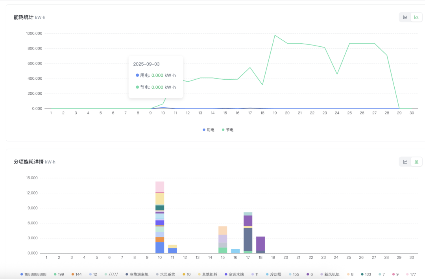Toggle the 1888888888 legend entry

tap(33, 274)
